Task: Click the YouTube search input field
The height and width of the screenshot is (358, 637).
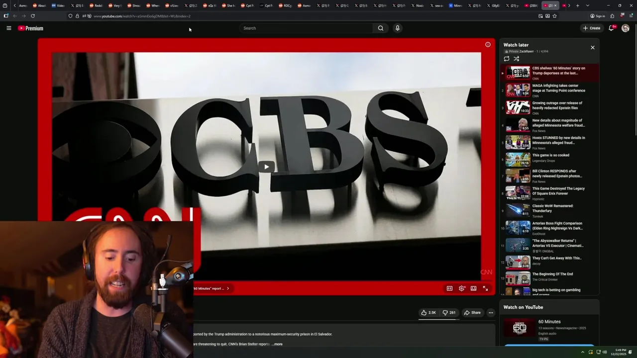Action: point(306,28)
